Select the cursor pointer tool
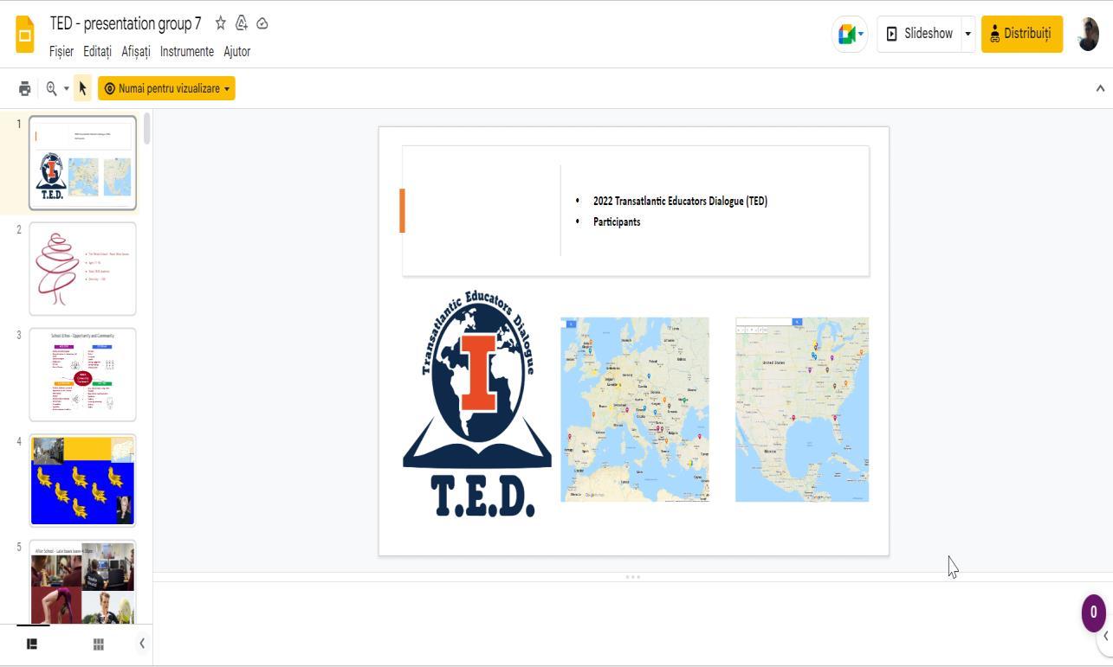The width and height of the screenshot is (1113, 667). [82, 88]
